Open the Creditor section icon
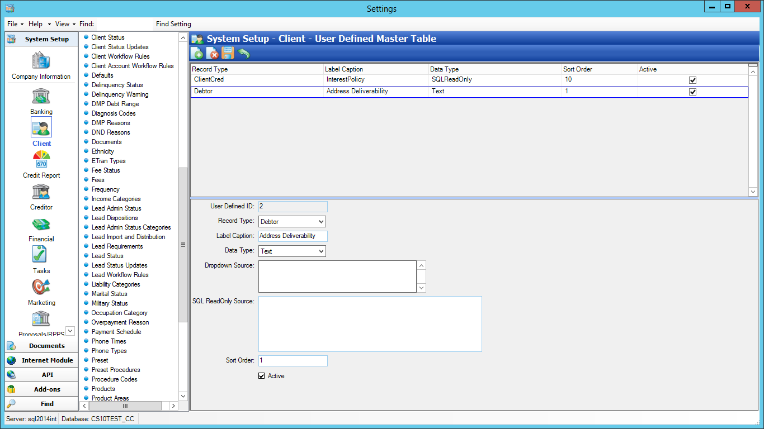Image resolution: width=764 pixels, height=429 pixels. (x=41, y=191)
